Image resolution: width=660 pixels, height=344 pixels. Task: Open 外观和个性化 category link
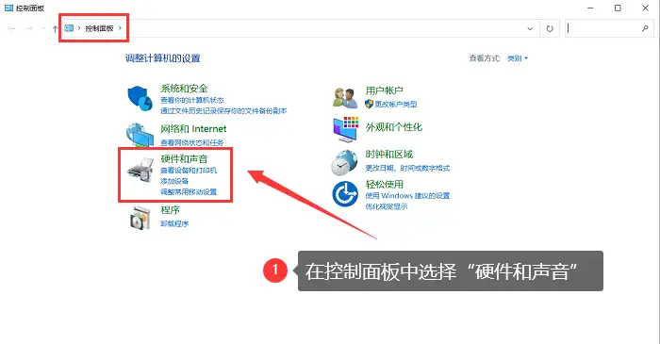click(393, 127)
